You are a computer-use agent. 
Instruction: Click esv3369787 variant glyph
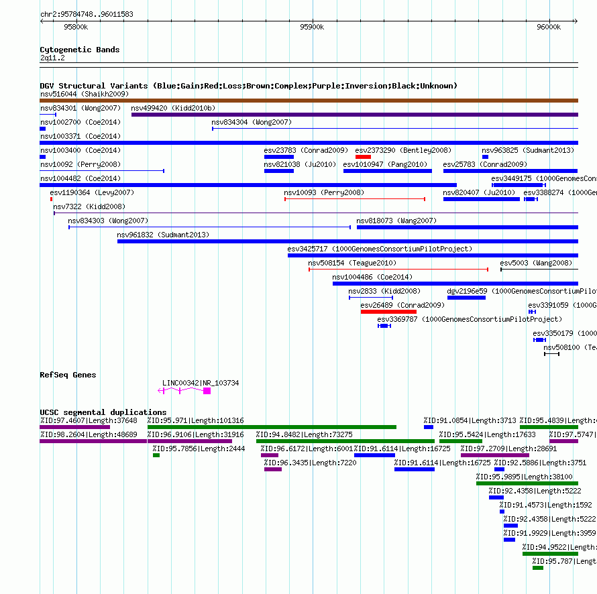tap(384, 326)
